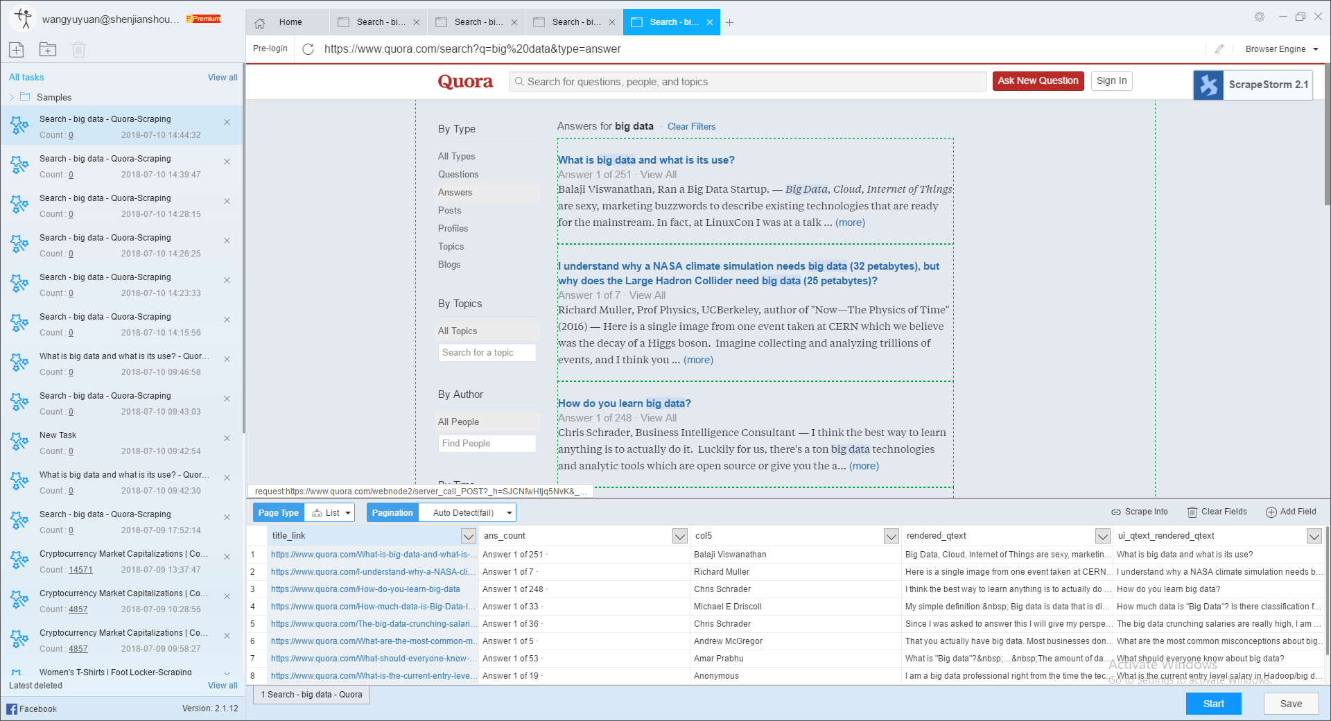Click the 'Richard Muller' cell in col5
Viewport: 1331px width, 721px height.
pyautogui.click(x=794, y=572)
